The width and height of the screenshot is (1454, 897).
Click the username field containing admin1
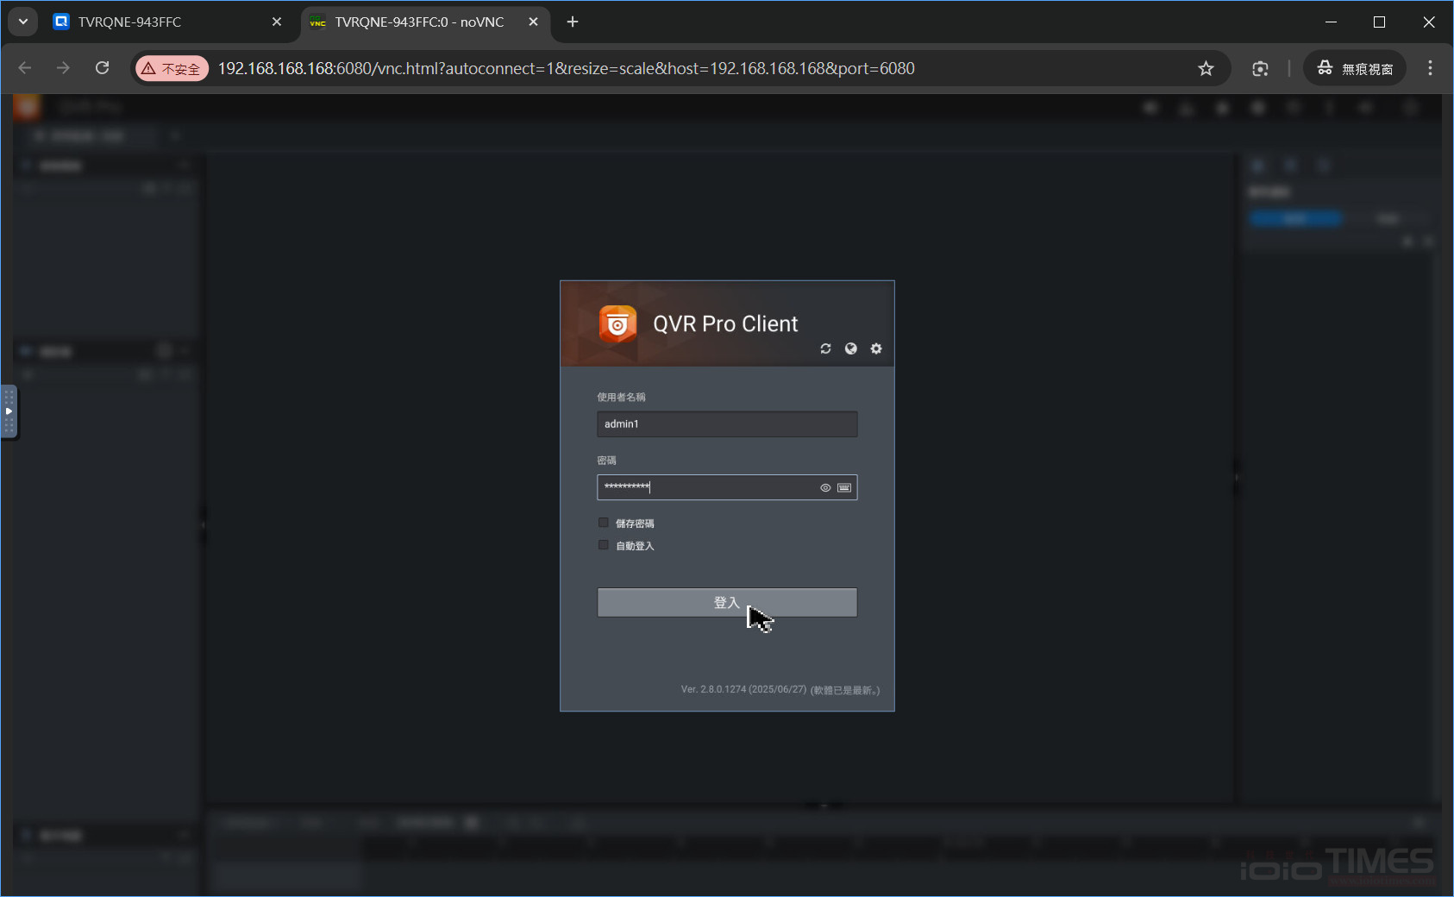tap(726, 424)
